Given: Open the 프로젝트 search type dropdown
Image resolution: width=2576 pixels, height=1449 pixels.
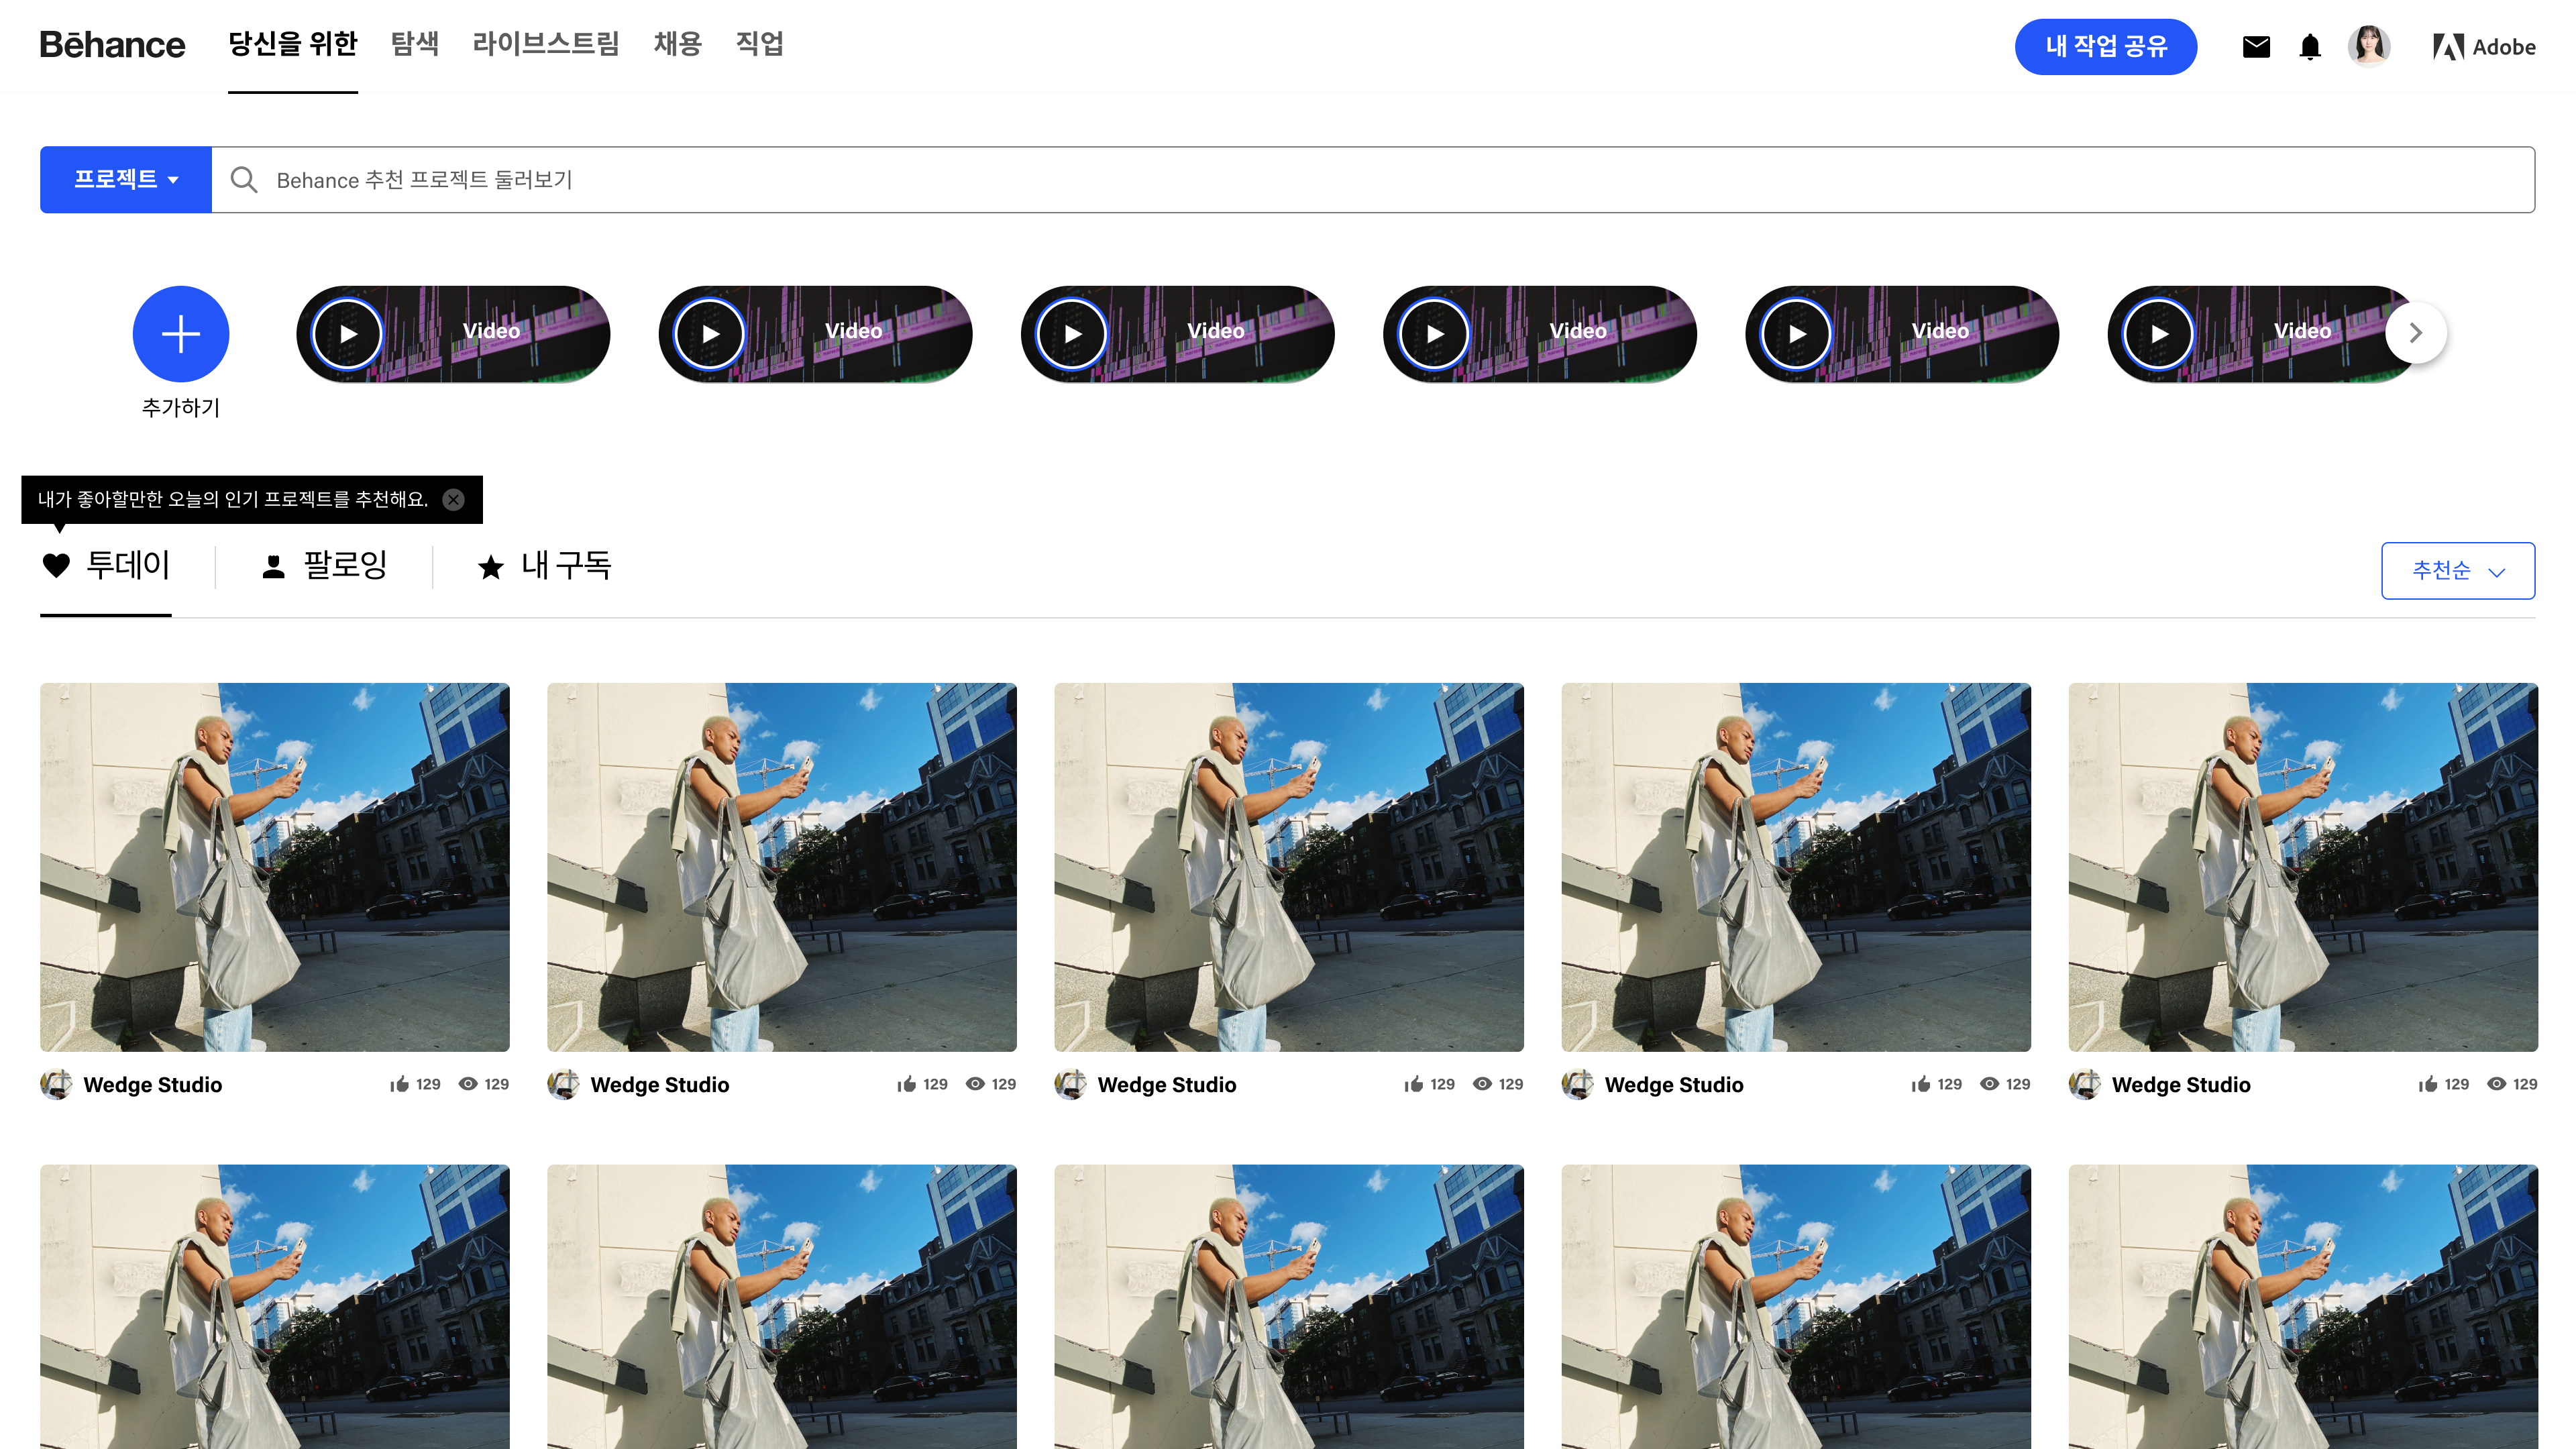Looking at the screenshot, I should [x=125, y=180].
